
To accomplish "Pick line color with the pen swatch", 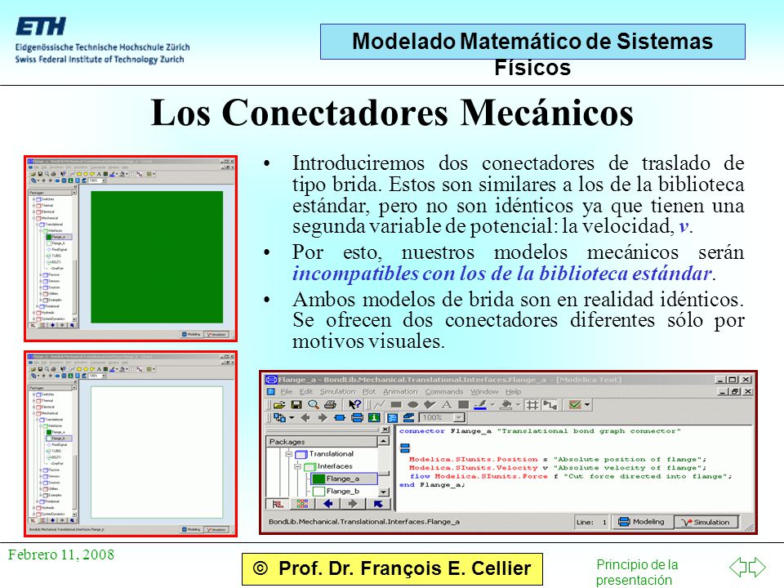I will coord(480,404).
